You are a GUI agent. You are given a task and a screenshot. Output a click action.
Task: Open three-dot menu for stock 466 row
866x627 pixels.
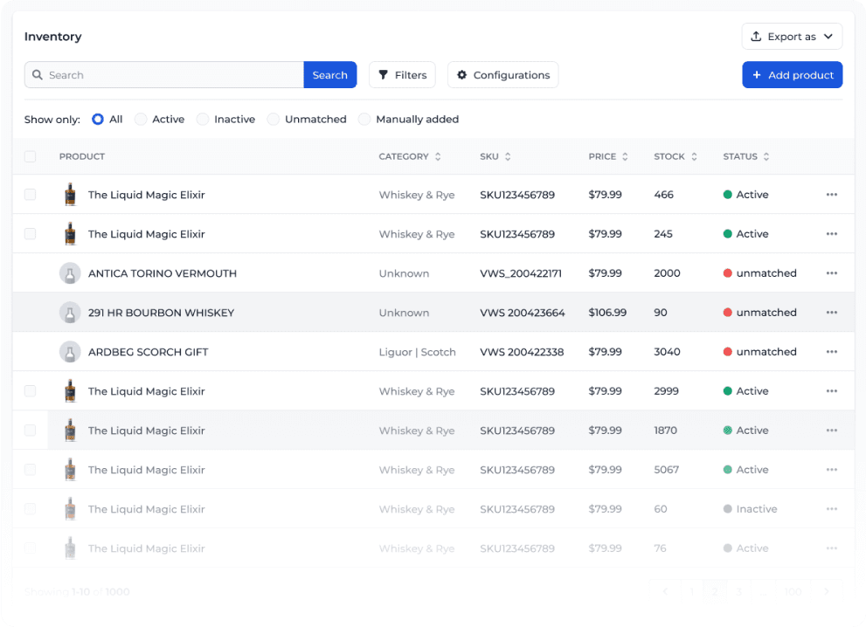point(831,195)
